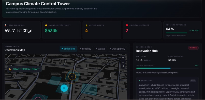Click the Operations Map heading
The height and width of the screenshot is (100, 205).
click(x=15, y=50)
